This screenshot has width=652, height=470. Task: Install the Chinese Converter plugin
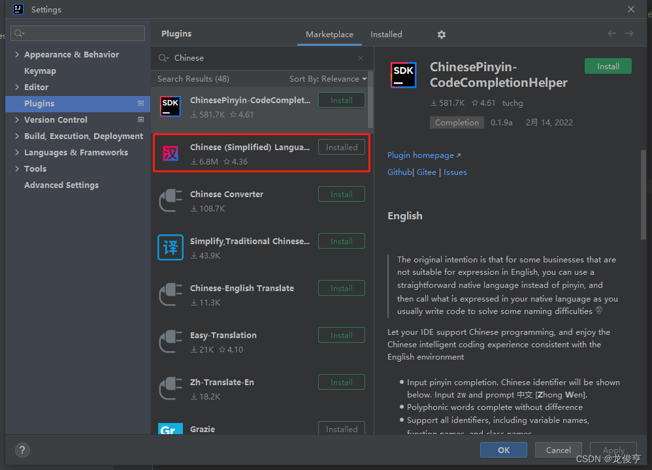click(x=342, y=194)
